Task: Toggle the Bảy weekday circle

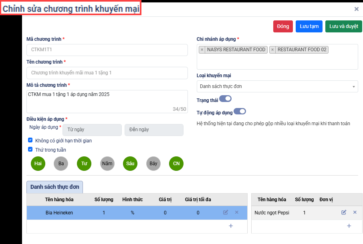Action: (x=153, y=164)
